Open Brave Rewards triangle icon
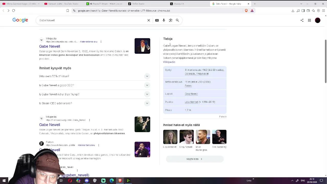 [252, 10]
